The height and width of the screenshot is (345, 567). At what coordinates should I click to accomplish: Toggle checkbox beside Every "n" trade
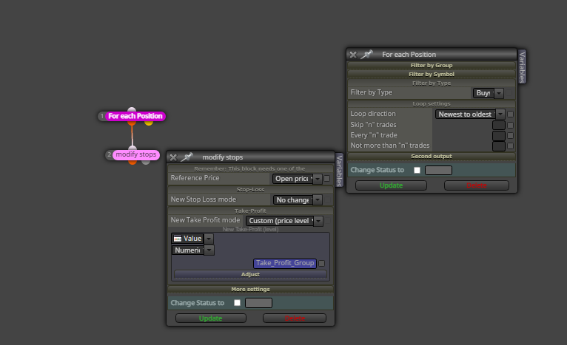(510, 136)
